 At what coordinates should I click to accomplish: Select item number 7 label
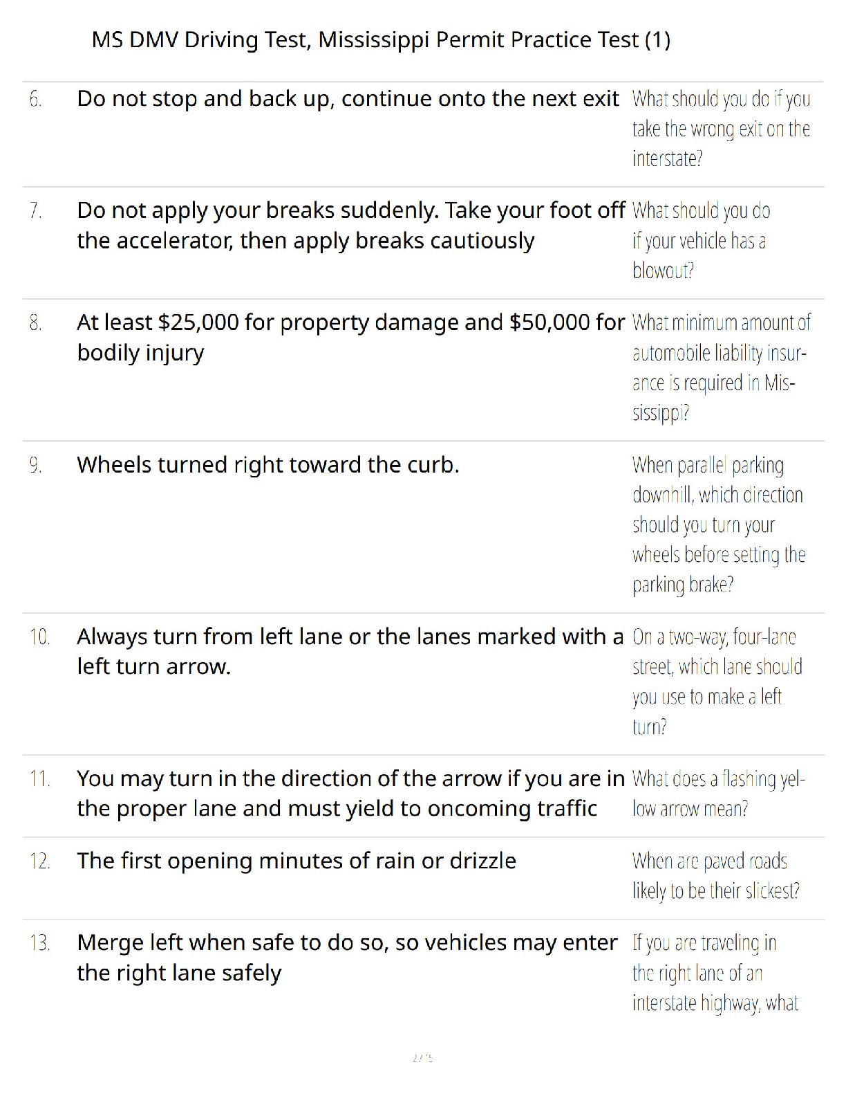pos(36,210)
